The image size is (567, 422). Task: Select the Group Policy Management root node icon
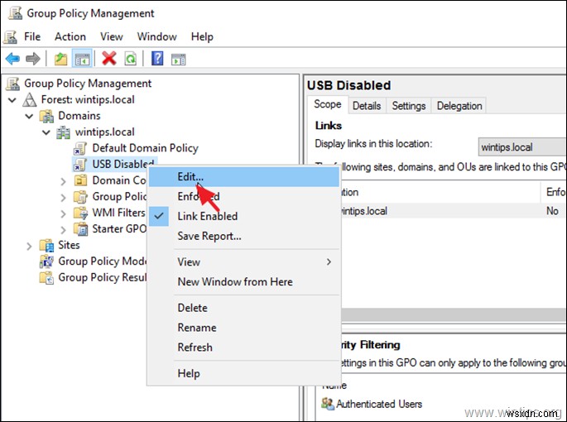coord(13,84)
